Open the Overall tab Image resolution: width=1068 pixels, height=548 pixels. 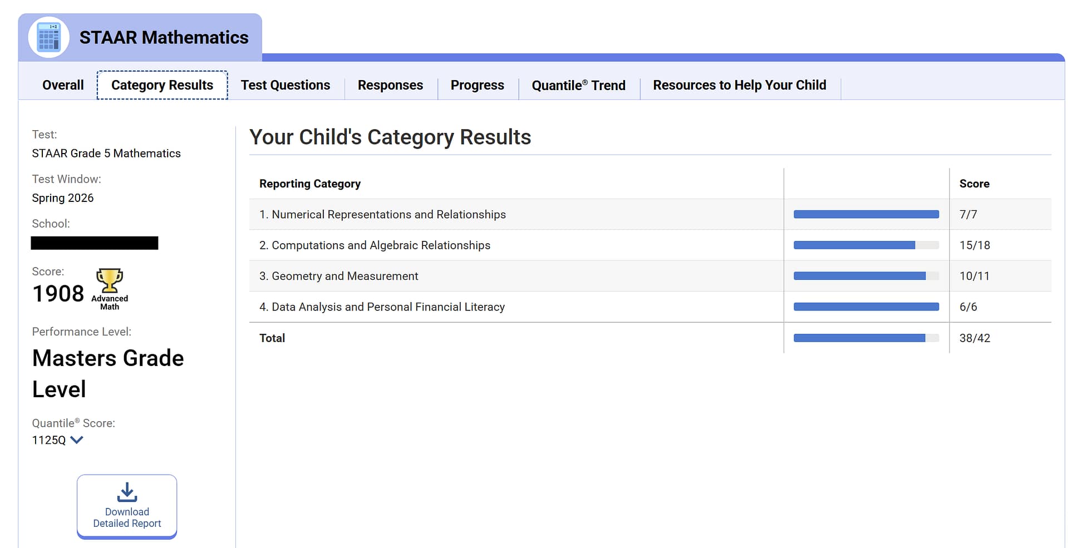pos(63,85)
